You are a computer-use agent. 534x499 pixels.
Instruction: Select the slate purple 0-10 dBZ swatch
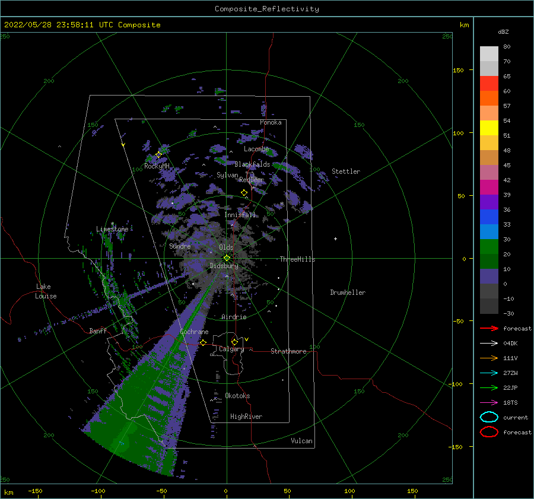pyautogui.click(x=489, y=276)
